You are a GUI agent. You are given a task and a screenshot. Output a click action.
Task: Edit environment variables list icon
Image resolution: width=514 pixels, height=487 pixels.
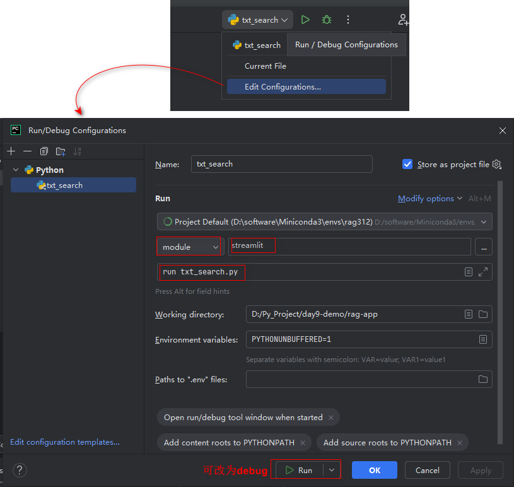click(483, 339)
